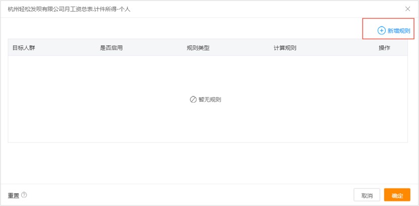Open the question mark help icon beside 重置
Viewport: 419px width, 206px height.
(x=24, y=195)
